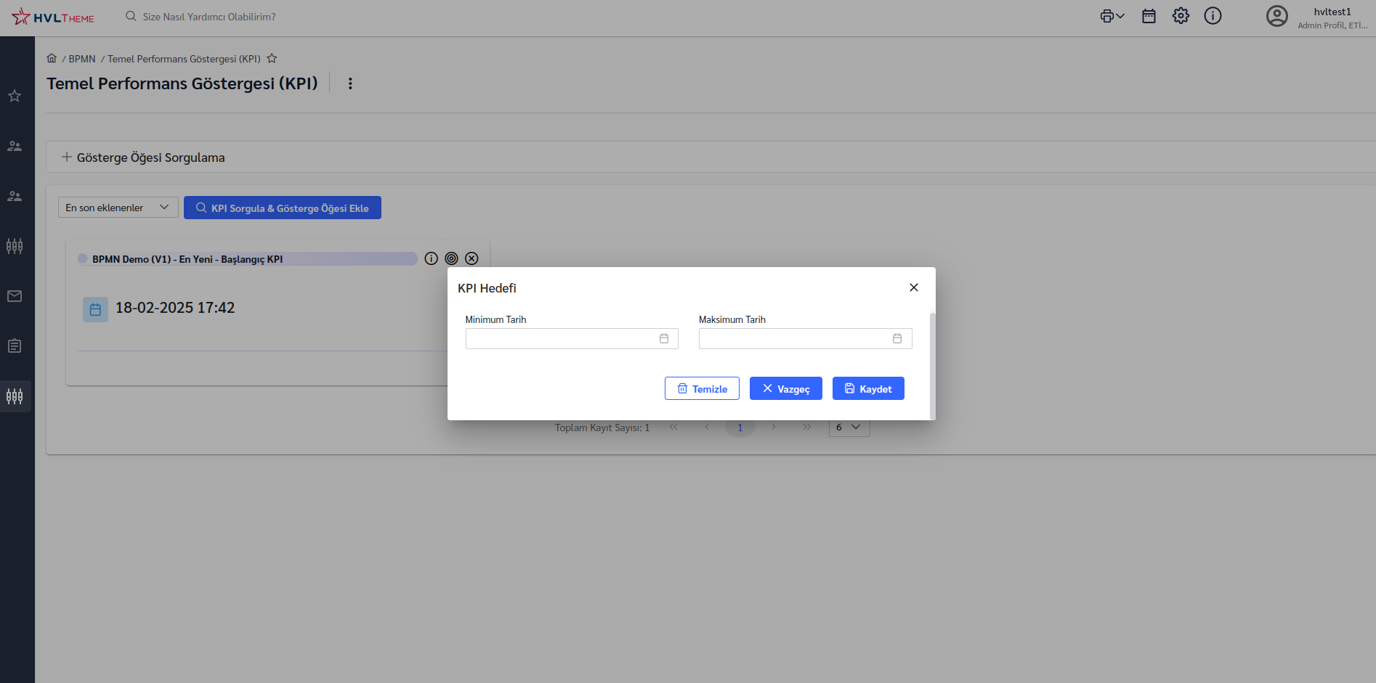Click the Kaydet save button

pyautogui.click(x=867, y=388)
